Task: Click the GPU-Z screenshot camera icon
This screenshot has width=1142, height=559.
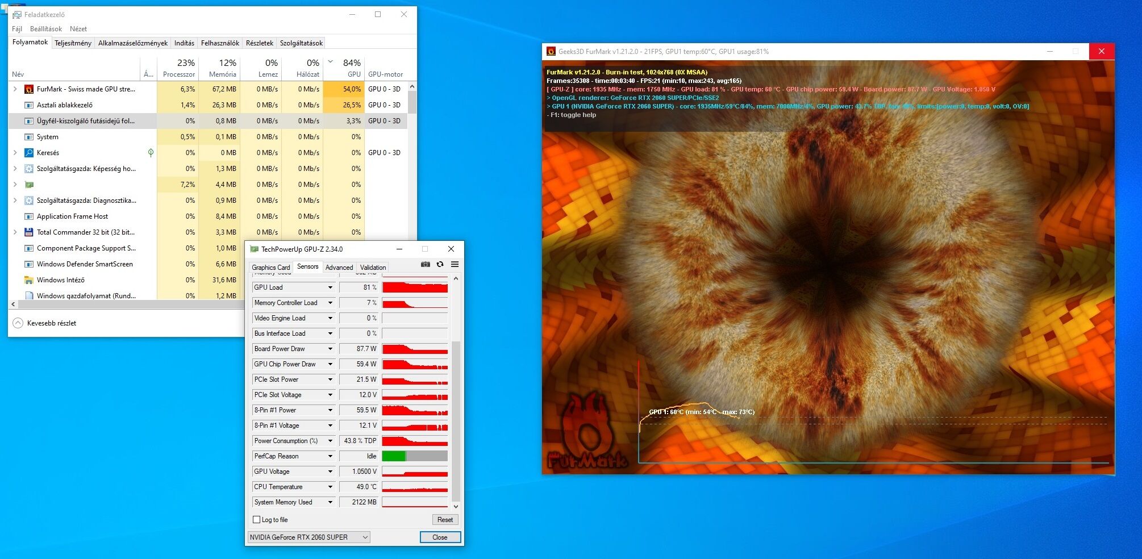Action: coord(425,264)
